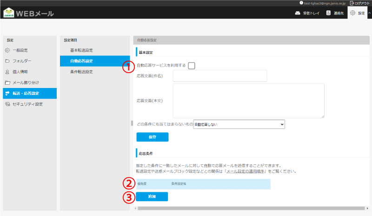Open the 受信トレイ inbox icon
The image size is (372, 216).
point(298,13)
